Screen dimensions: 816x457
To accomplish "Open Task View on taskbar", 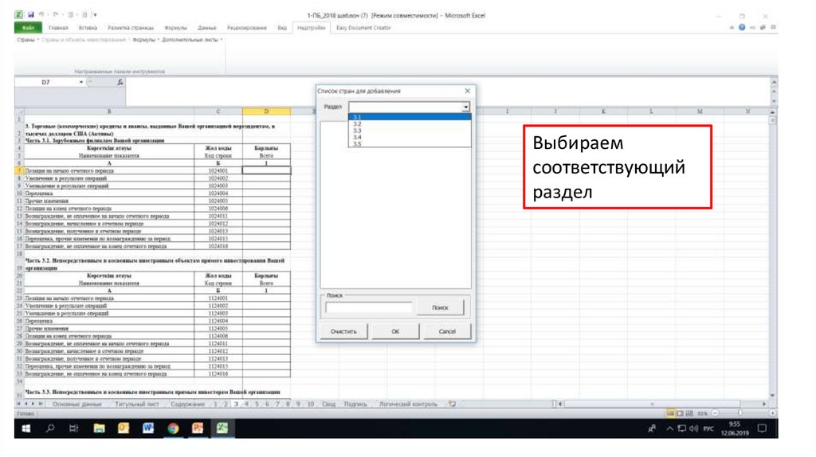I will click(73, 428).
